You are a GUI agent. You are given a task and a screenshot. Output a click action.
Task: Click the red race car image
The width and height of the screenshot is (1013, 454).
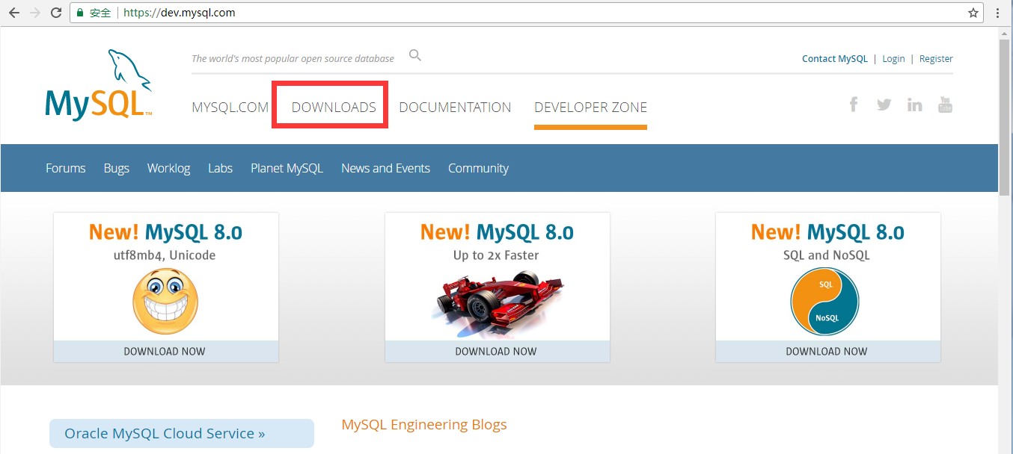coord(497,305)
